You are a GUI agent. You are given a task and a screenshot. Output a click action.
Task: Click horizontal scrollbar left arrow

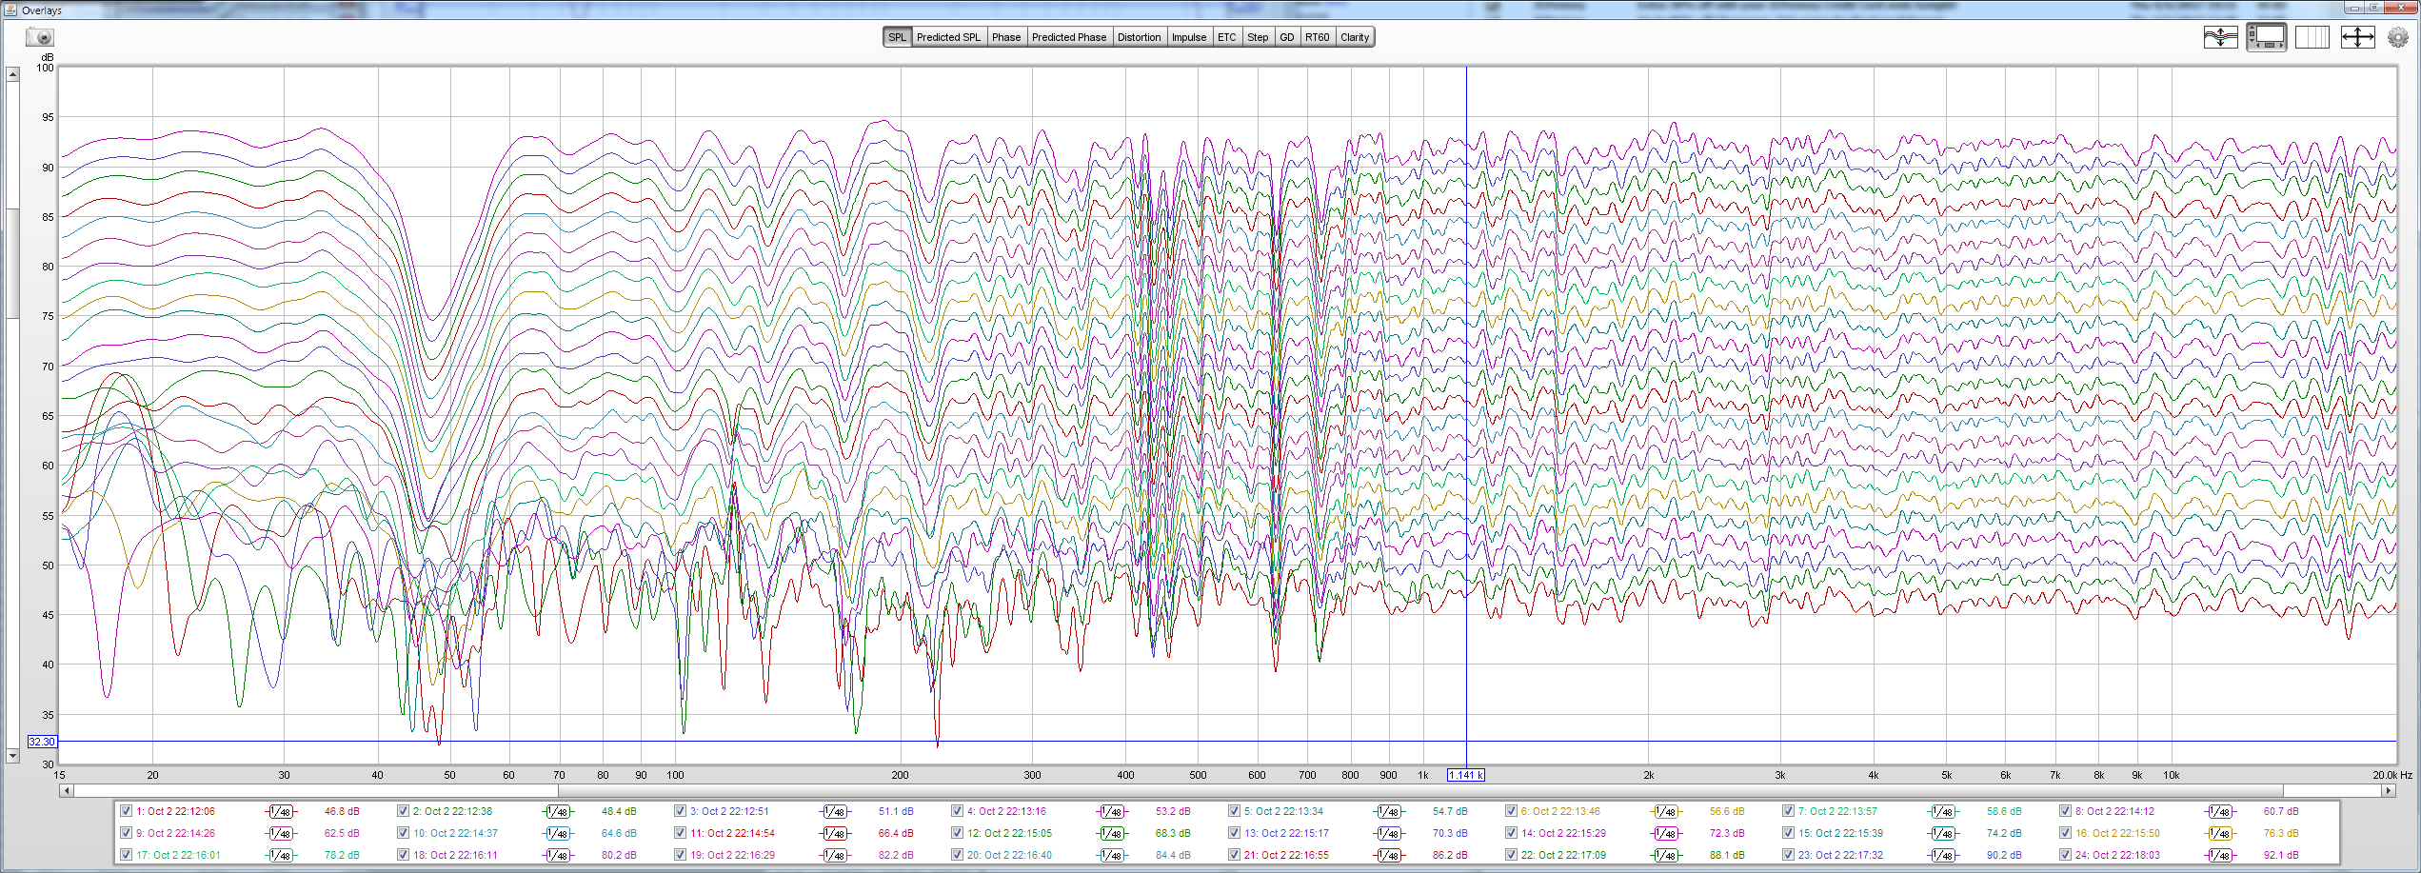tap(66, 790)
